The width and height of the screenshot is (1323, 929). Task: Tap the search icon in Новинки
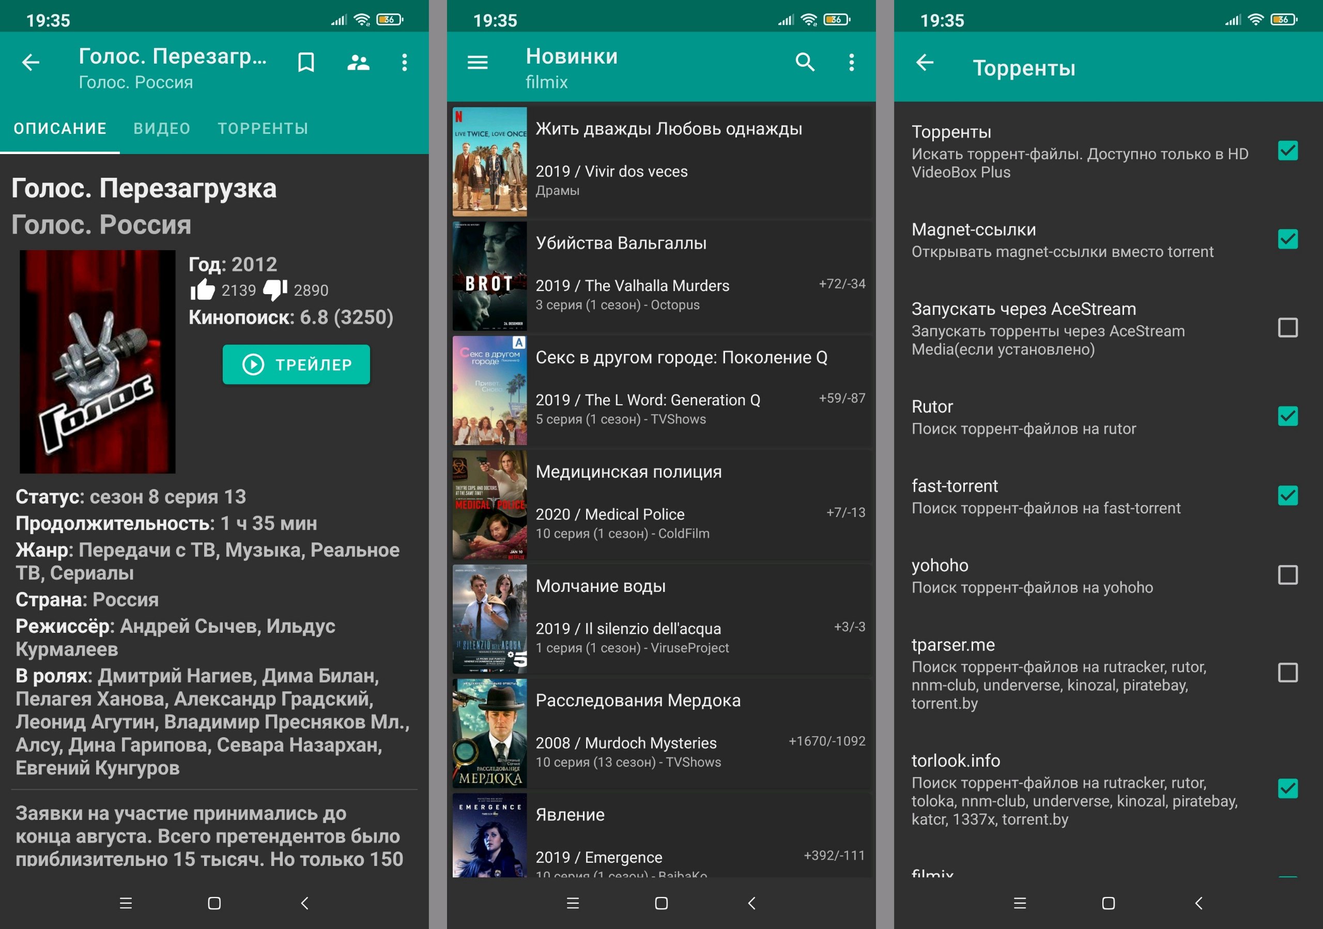(805, 62)
